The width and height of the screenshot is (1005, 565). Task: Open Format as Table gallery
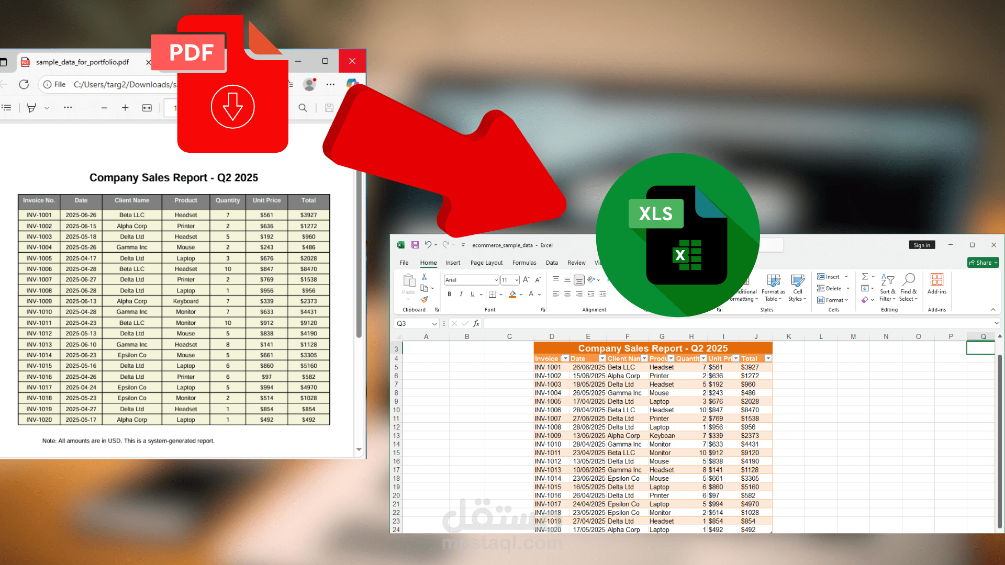click(773, 288)
